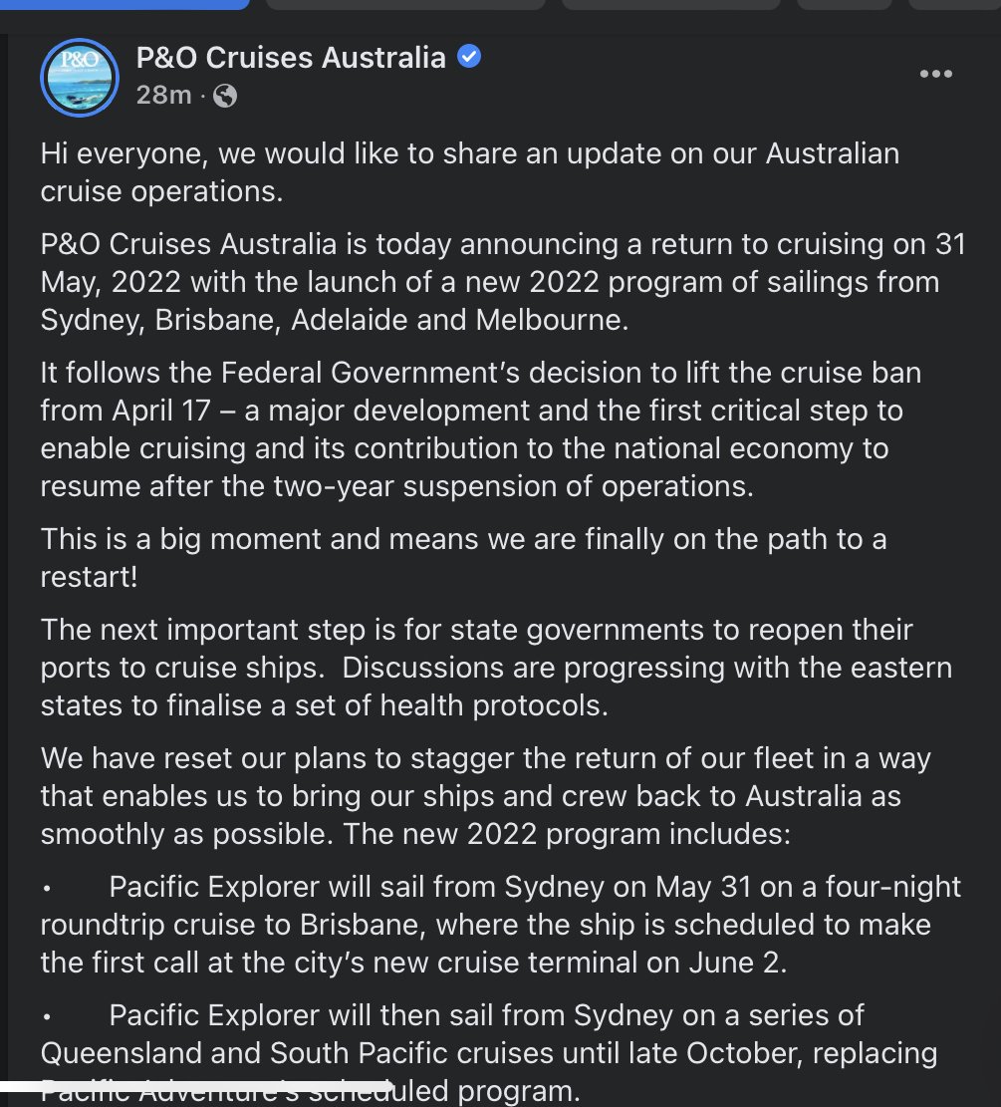Image resolution: width=1001 pixels, height=1107 pixels.
Task: Click the 'next important step' state governments paragraph
Action: [x=496, y=668]
